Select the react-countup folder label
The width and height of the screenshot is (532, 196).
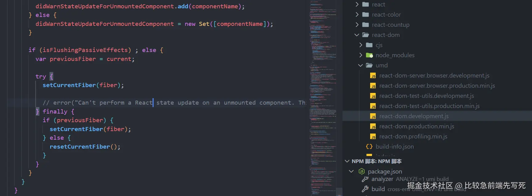pyautogui.click(x=390, y=25)
